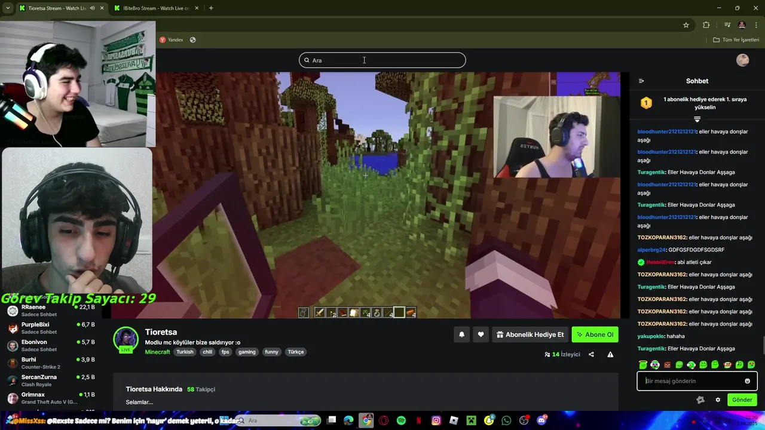Open Chrome three-dot menu
The image size is (765, 430).
[756, 24]
